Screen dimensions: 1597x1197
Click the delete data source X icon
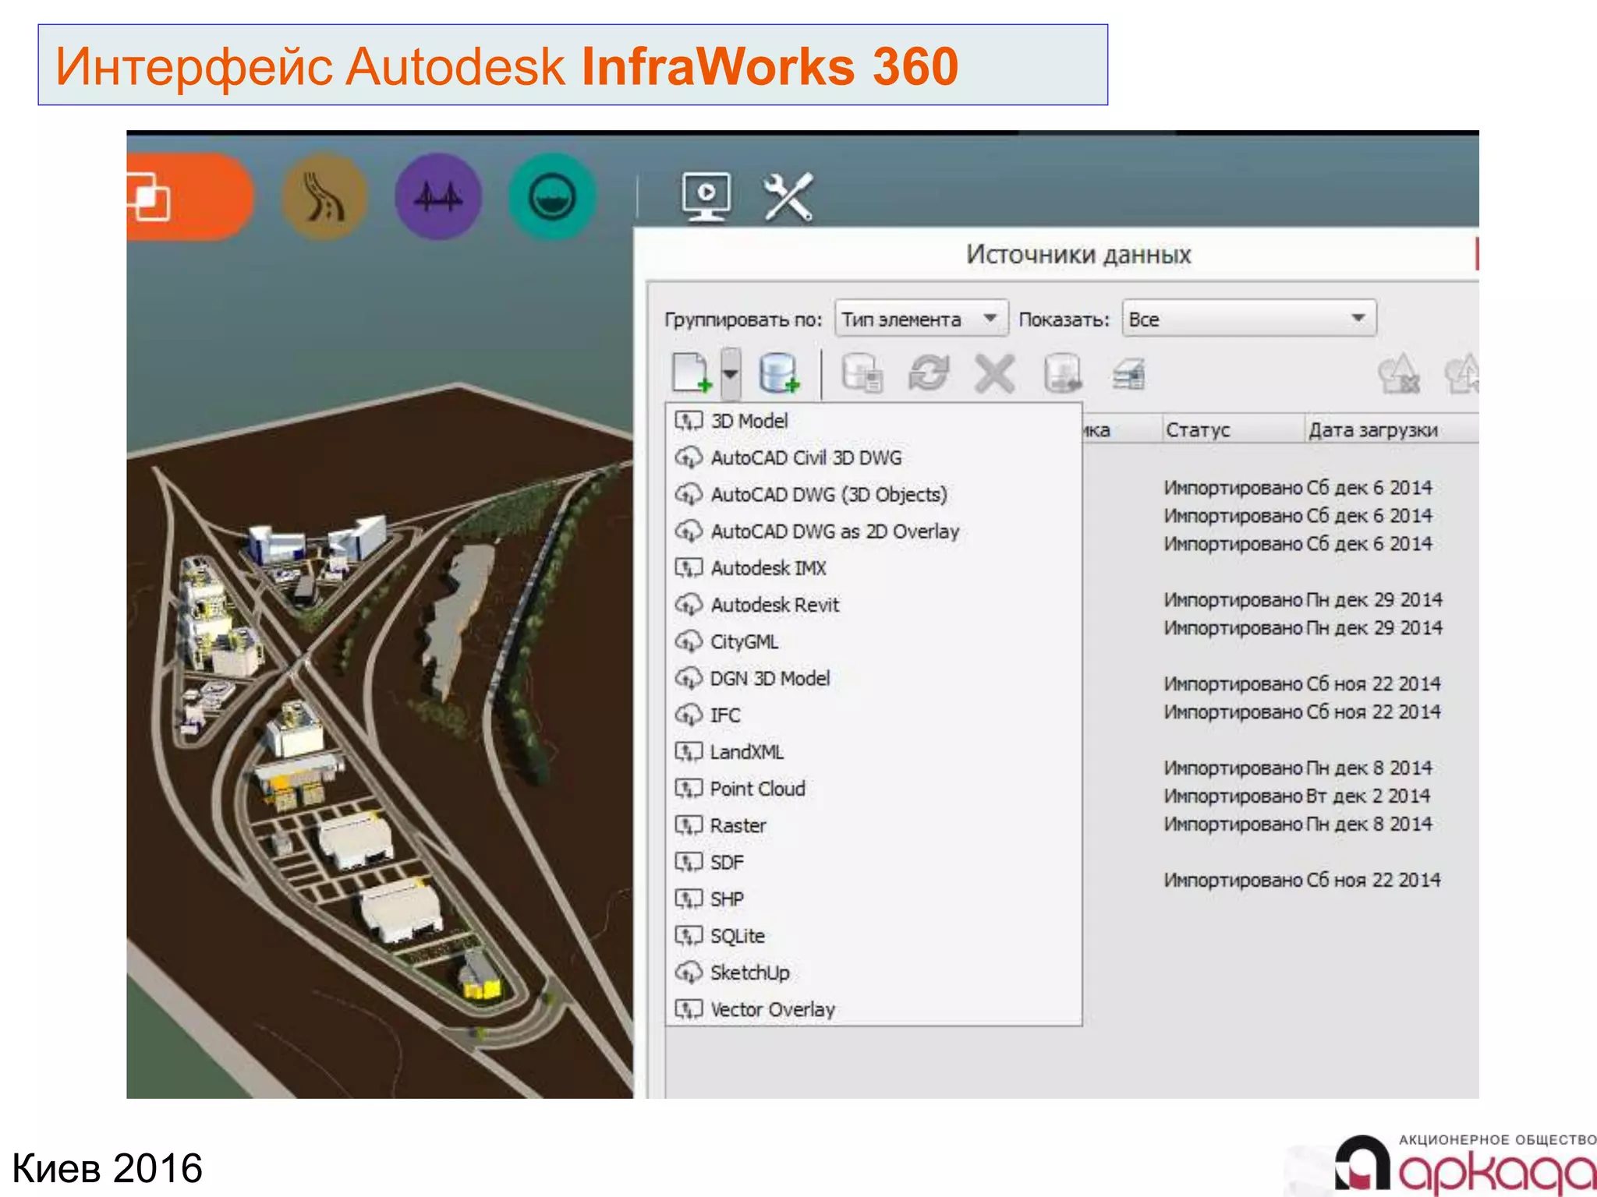point(995,373)
